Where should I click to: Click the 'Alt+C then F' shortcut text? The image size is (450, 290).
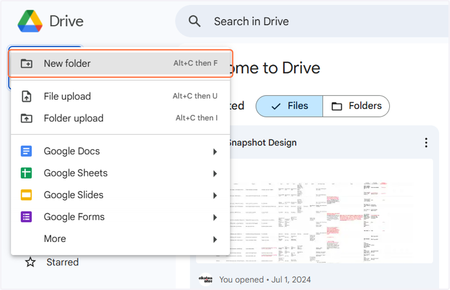tap(195, 63)
